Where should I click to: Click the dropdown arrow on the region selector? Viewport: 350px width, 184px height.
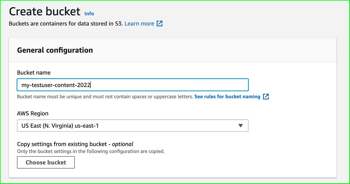240,126
